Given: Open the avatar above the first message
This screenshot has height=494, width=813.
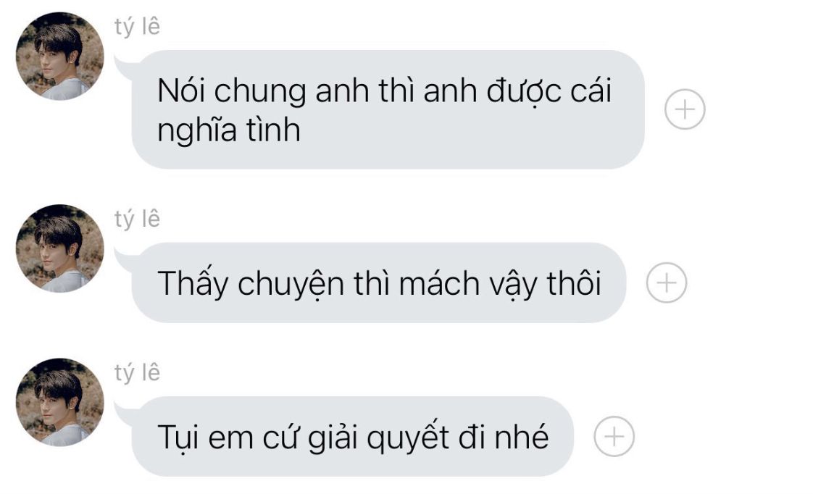Looking at the screenshot, I should [60, 56].
